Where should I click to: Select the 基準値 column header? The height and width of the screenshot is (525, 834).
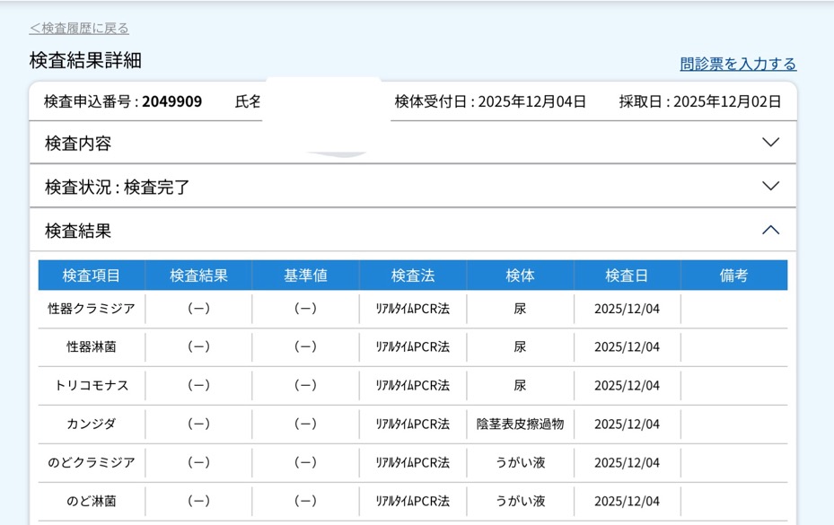(305, 276)
